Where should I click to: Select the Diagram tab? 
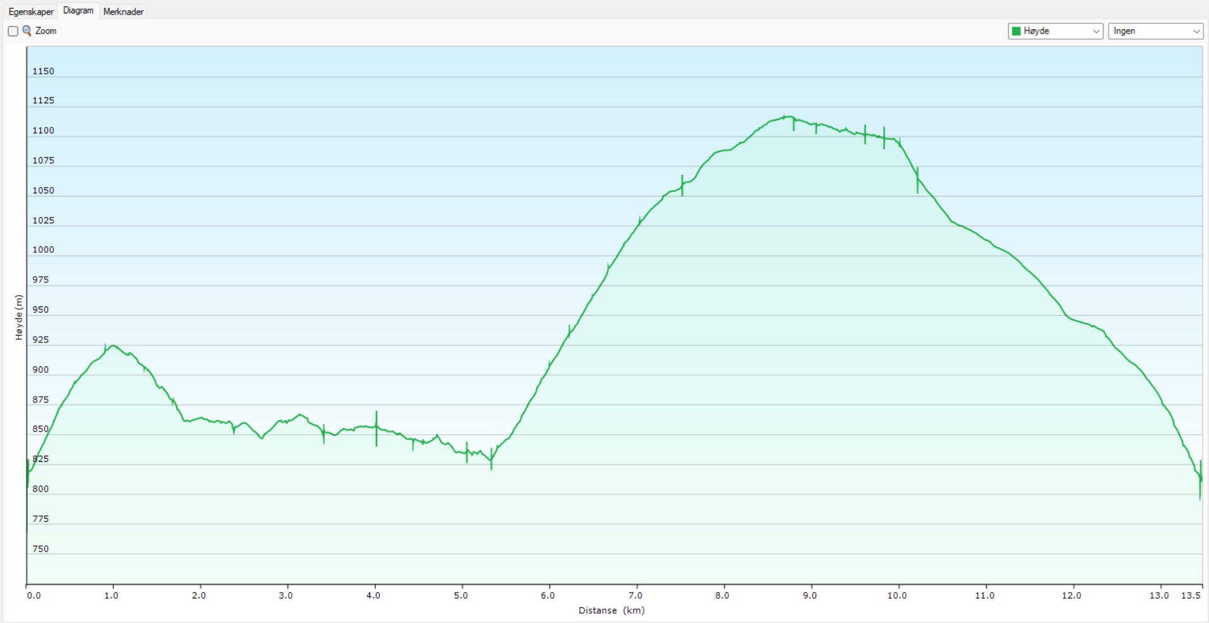click(x=78, y=11)
